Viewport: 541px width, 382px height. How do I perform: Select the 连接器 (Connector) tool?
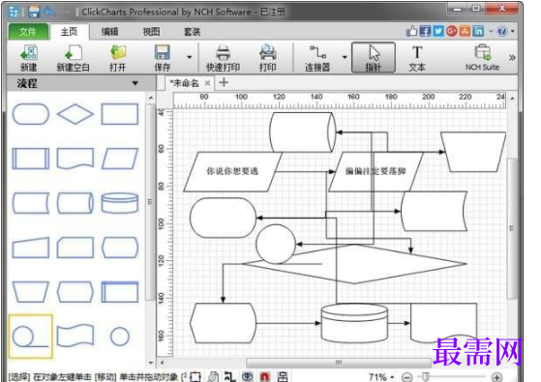tap(317, 58)
